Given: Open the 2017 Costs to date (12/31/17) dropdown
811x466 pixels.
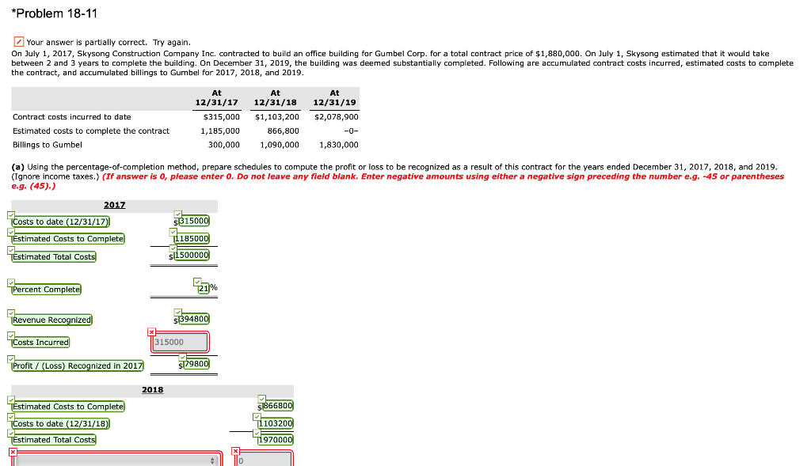Looking at the screenshot, I should click(x=60, y=222).
